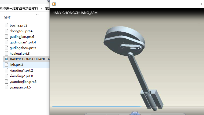Viewport: 204px width, 115px height.
Task: Click the video icon of JIANYICHONGCHUANG_ASM
Action: click(6, 59)
